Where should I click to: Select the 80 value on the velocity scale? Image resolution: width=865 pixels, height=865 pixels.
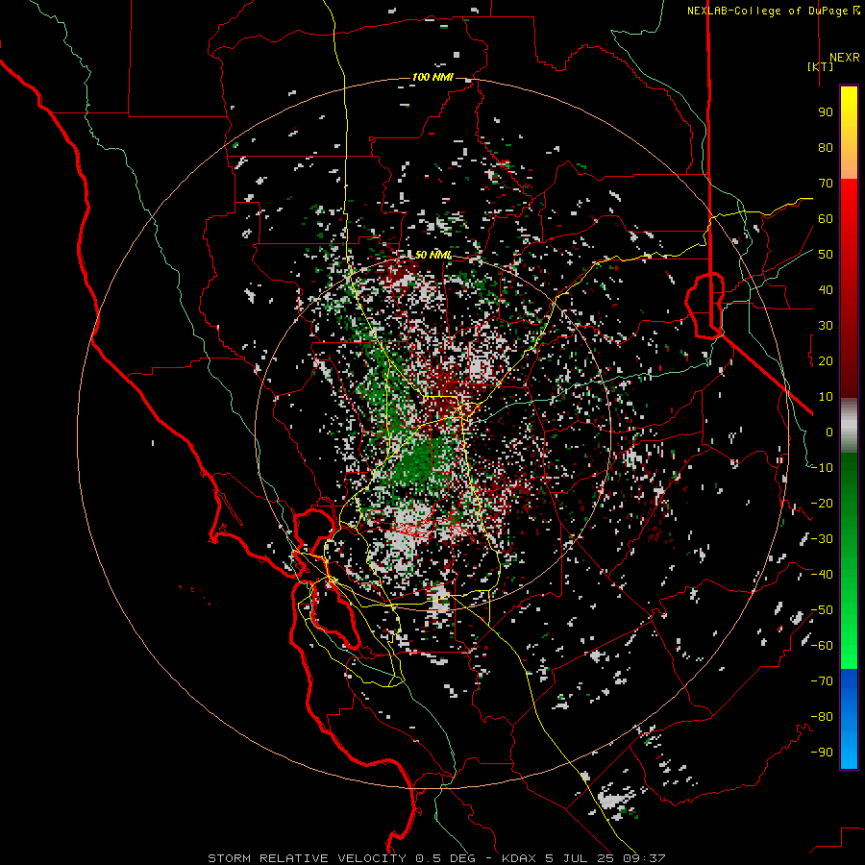coord(826,148)
